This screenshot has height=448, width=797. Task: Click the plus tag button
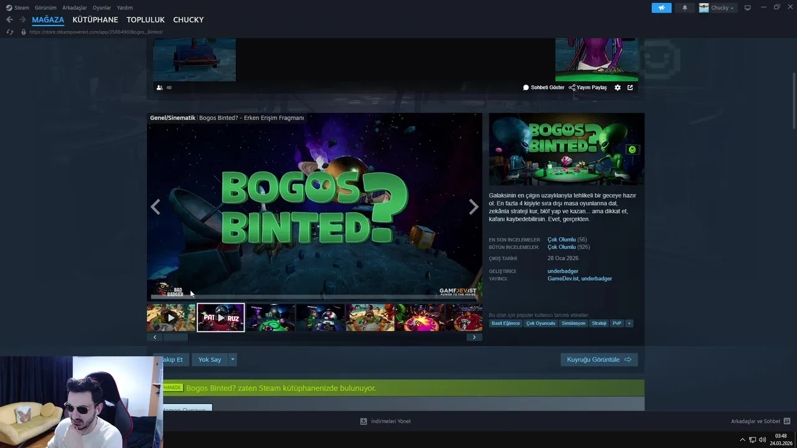(629, 324)
